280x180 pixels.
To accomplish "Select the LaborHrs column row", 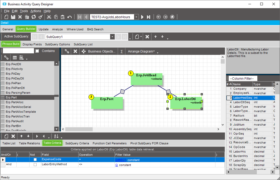I will [251, 151].
